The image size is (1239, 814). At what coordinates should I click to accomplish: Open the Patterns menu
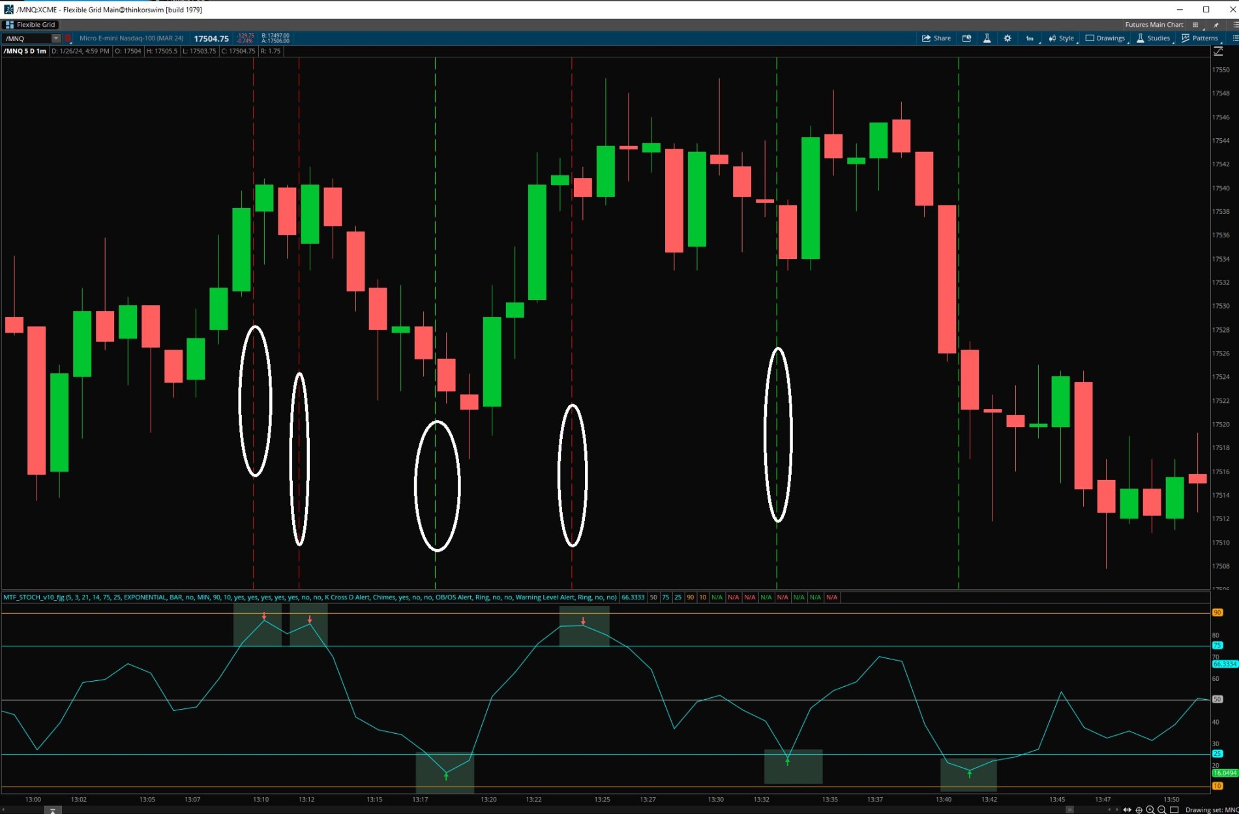point(1200,38)
